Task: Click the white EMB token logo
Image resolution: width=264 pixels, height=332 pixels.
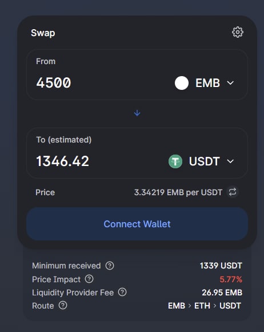Action: [x=182, y=83]
